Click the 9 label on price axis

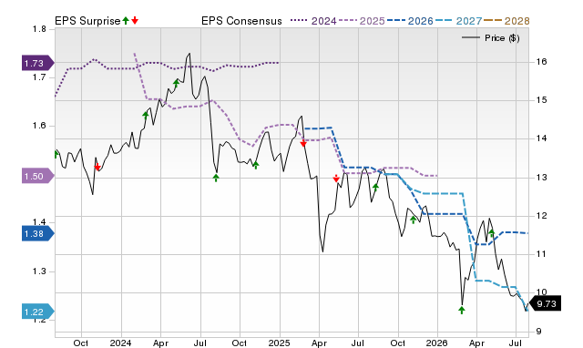click(x=539, y=332)
